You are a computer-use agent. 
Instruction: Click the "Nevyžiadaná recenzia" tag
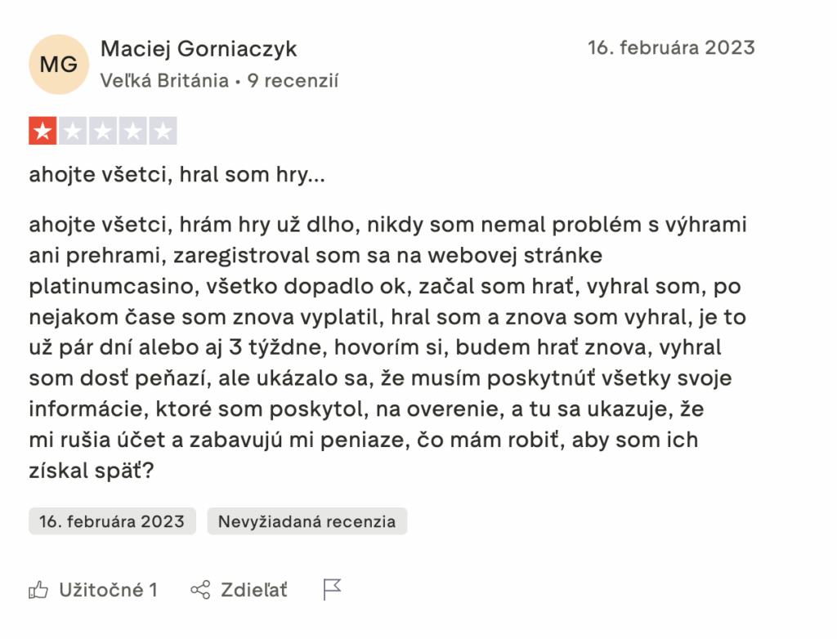click(x=307, y=521)
